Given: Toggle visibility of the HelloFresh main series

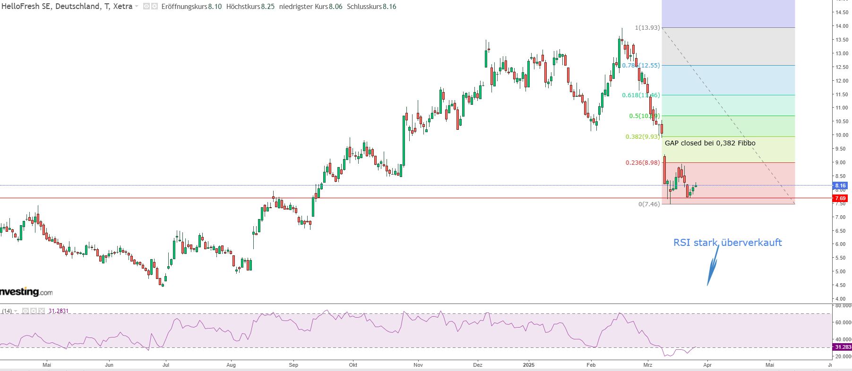Looking at the screenshot, I should (x=146, y=7).
